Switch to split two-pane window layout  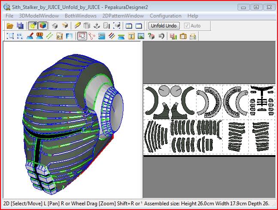click(129, 26)
